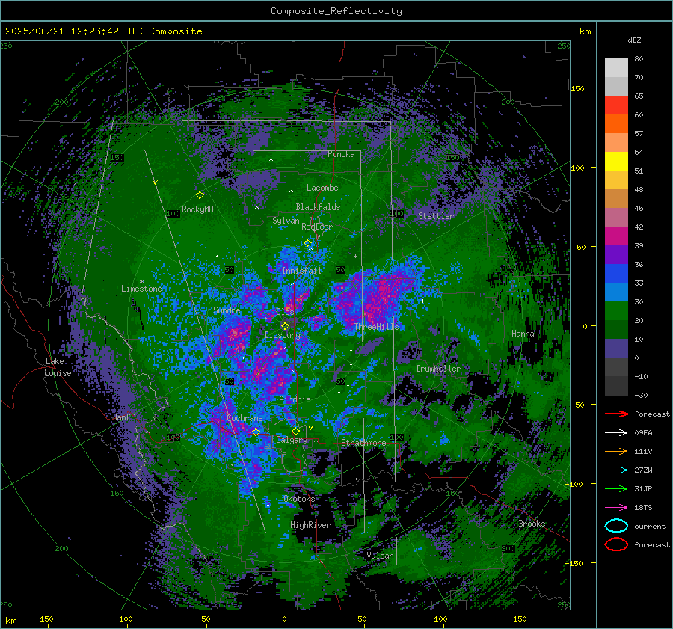Viewport: 673px width, 629px height.
Task: Click the Composite_Reflectivity title text
Action: tap(336, 11)
